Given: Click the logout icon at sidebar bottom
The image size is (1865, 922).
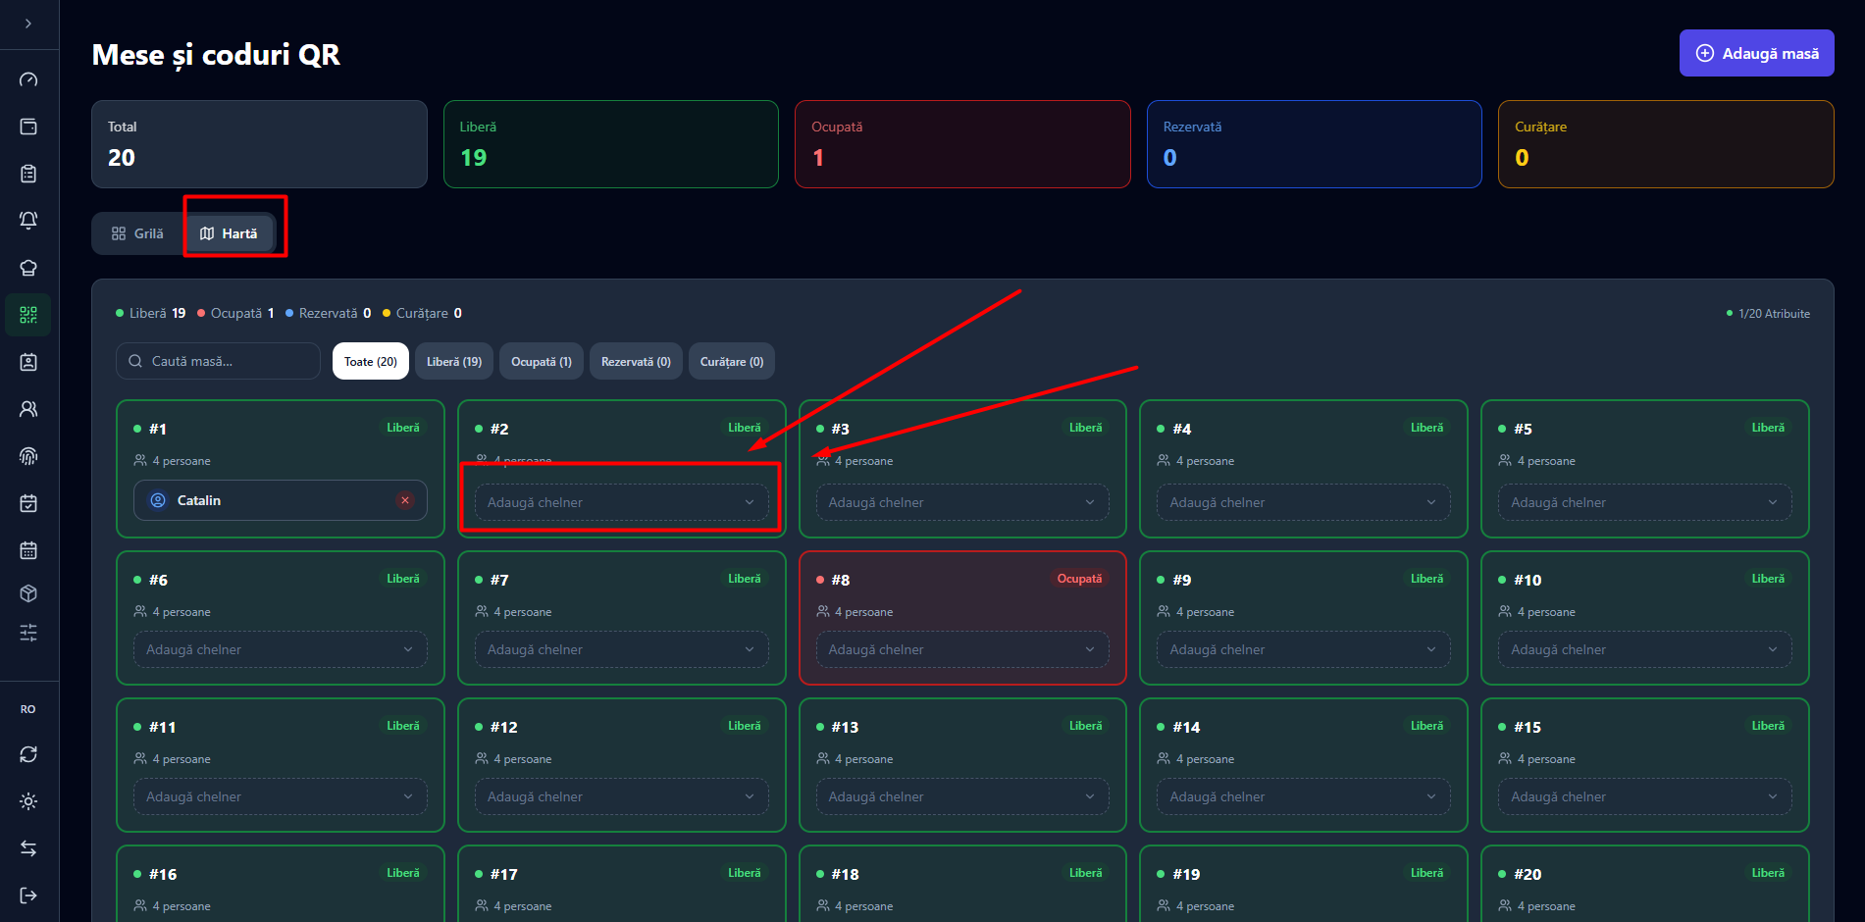Looking at the screenshot, I should [x=28, y=896].
